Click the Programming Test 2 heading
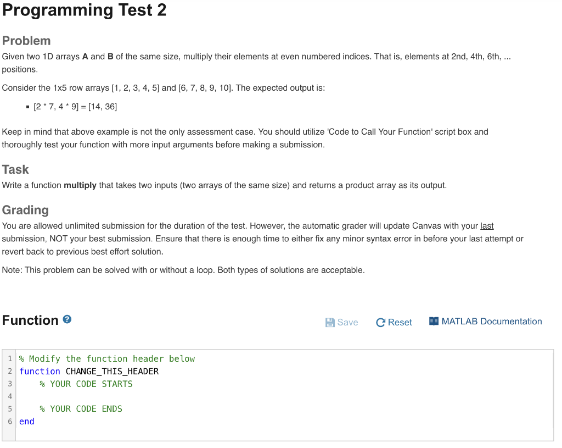 84,10
